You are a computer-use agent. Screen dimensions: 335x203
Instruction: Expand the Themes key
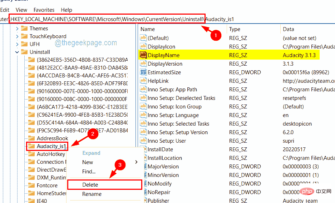[x=17, y=29]
